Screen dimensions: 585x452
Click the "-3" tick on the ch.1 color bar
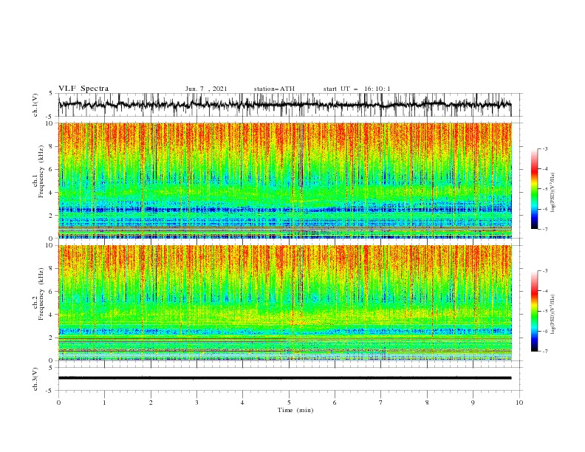click(x=545, y=148)
